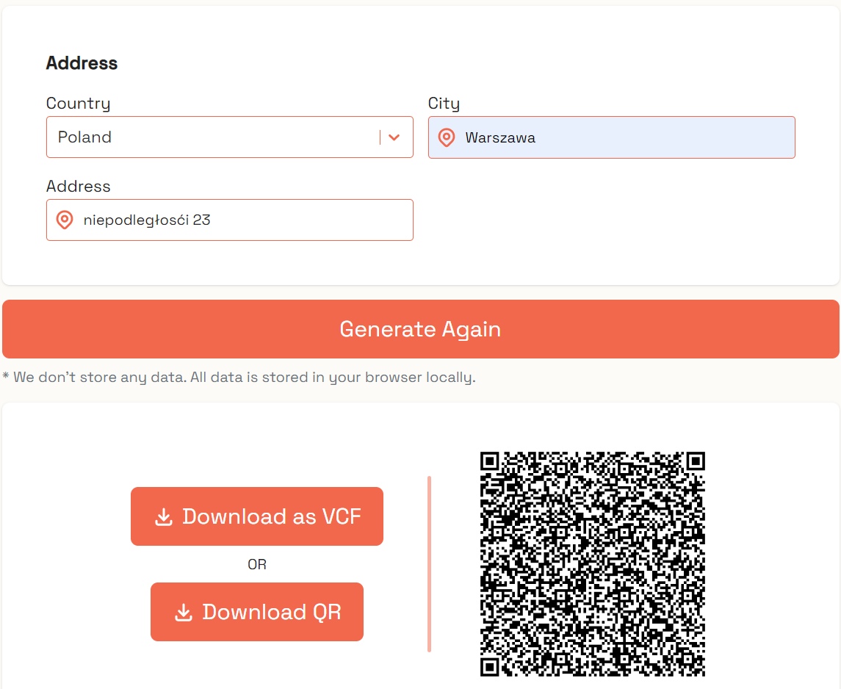Click the chevron arrow in Country field

[394, 138]
